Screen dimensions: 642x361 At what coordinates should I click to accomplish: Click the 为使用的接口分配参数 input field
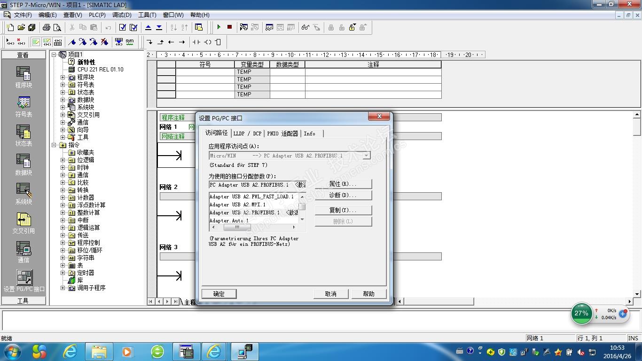click(x=258, y=185)
